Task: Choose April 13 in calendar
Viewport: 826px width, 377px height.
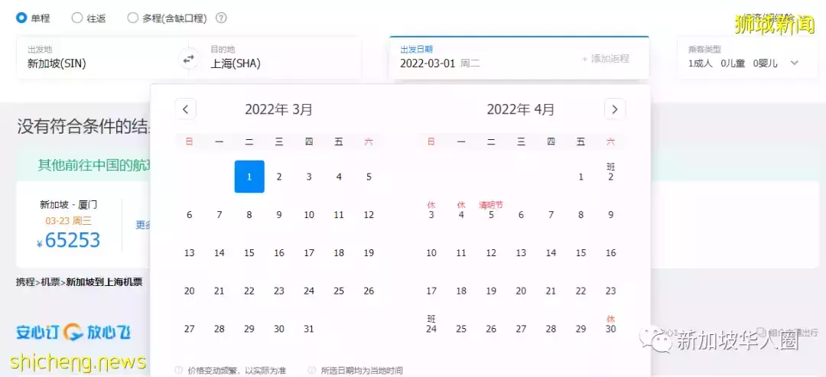Action: click(521, 253)
